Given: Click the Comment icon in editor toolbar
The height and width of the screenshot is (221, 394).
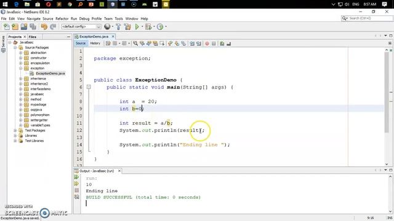Looking at the screenshot, I should point(222,44).
